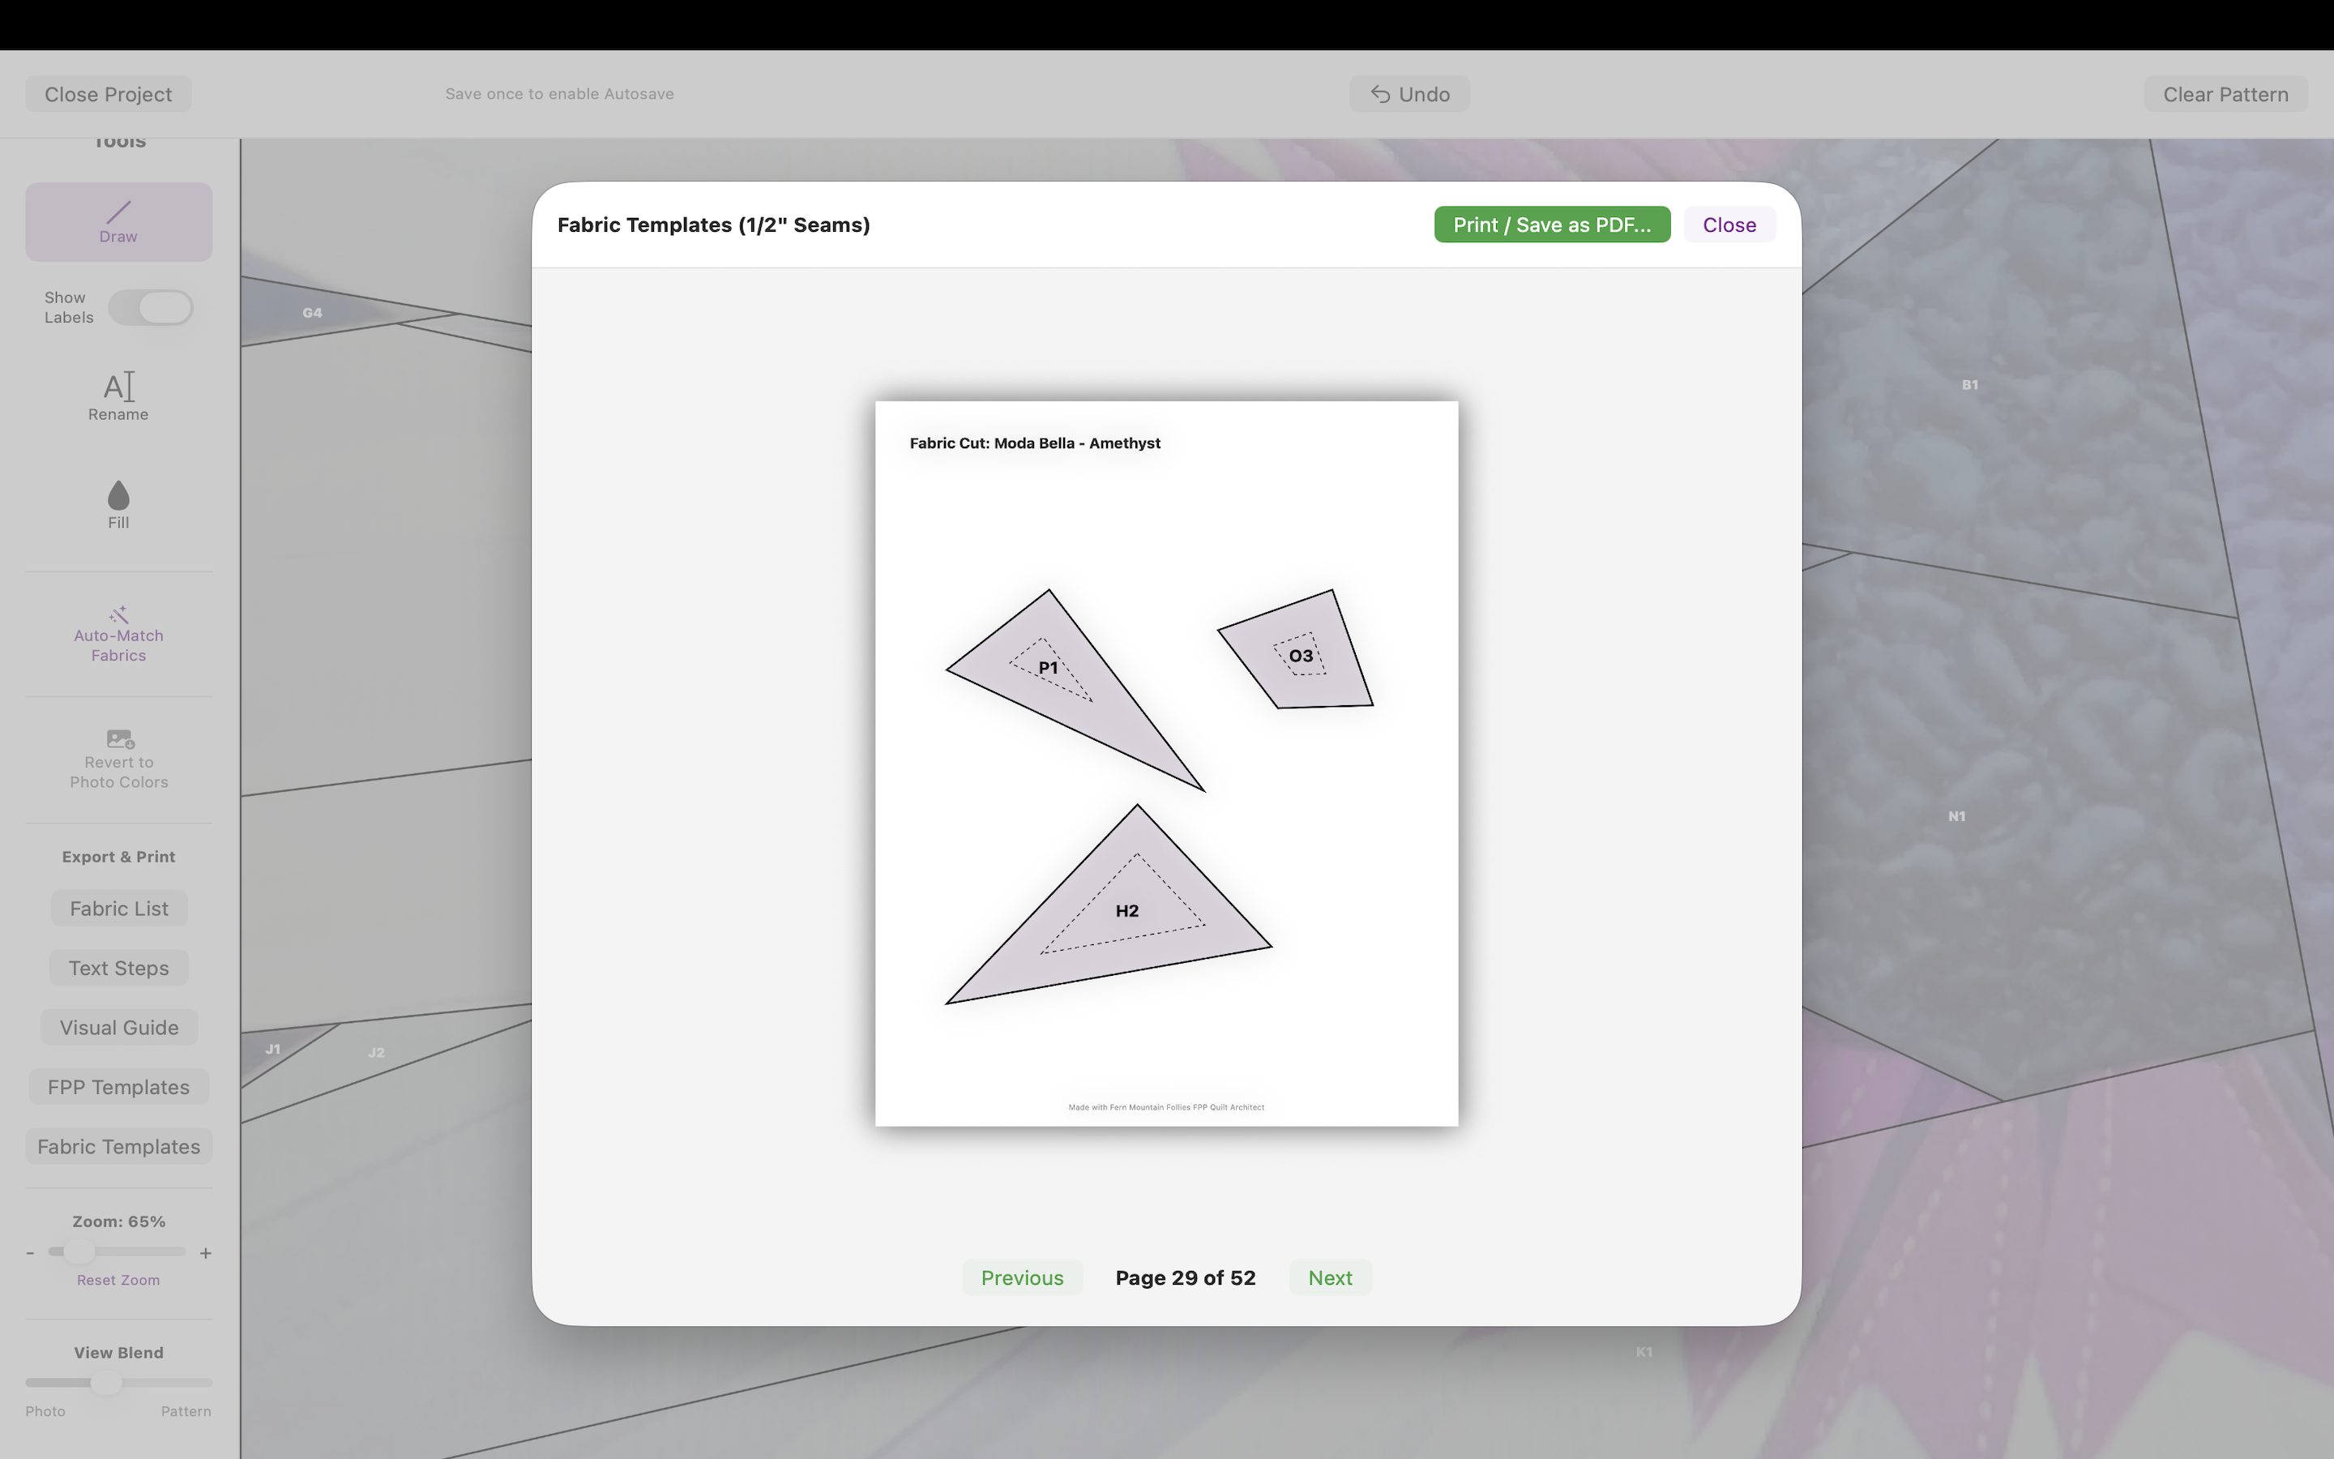Select the Fill droplet tool
The image size is (2334, 1459).
118,496
